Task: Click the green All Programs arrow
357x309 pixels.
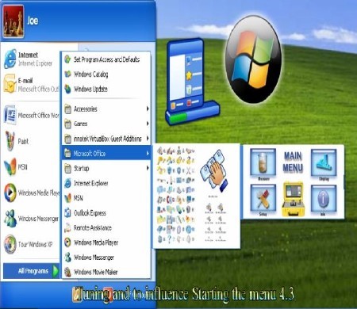Action: [x=56, y=271]
